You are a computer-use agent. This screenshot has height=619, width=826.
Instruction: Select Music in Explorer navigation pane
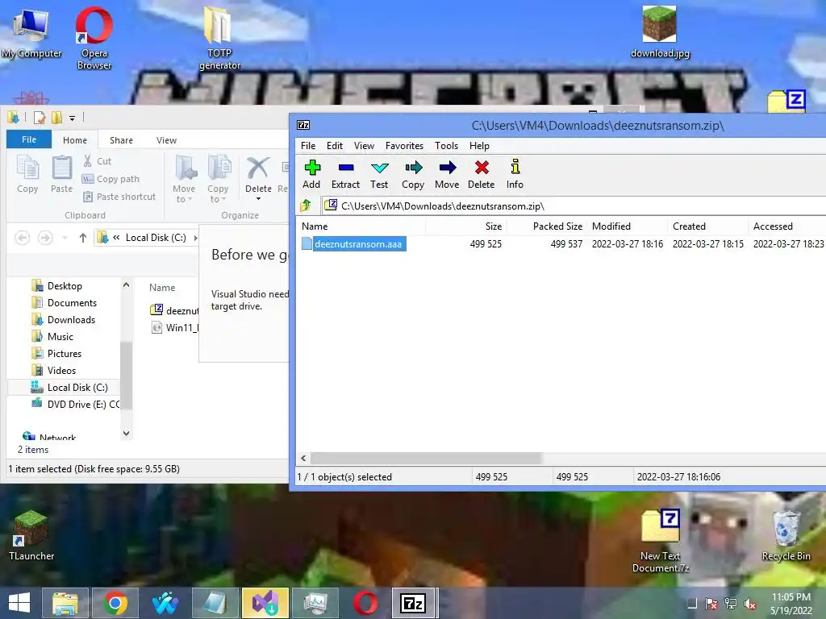(52, 336)
